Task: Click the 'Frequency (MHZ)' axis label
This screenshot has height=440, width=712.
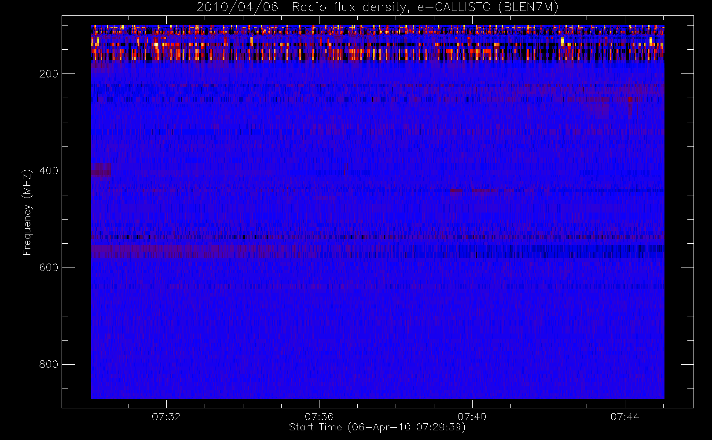Action: 27,212
